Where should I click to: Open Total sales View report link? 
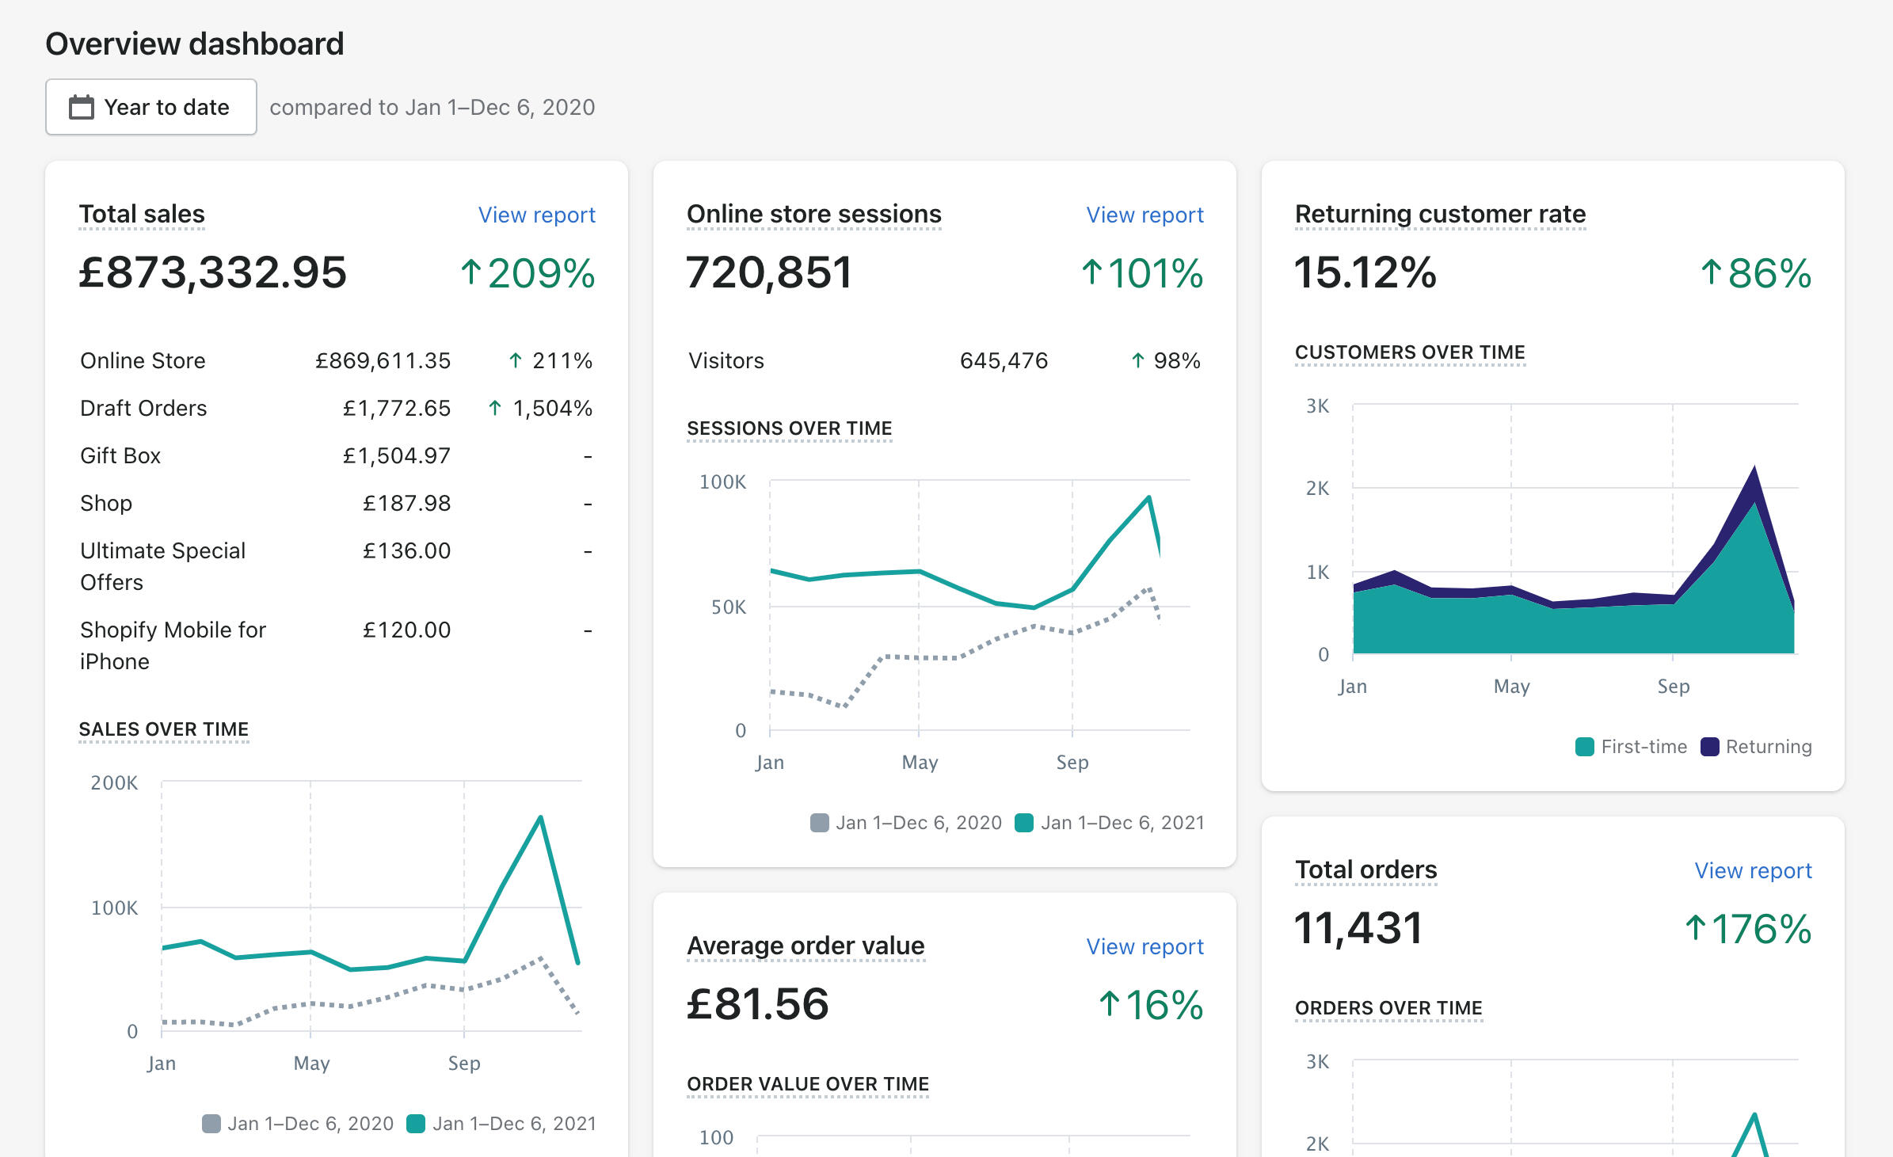(536, 215)
